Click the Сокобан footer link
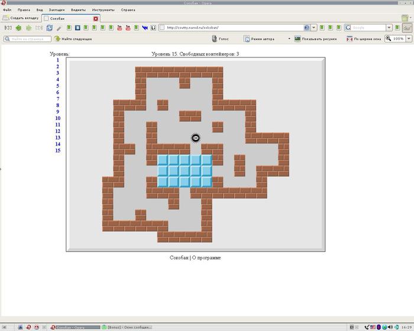 point(179,258)
